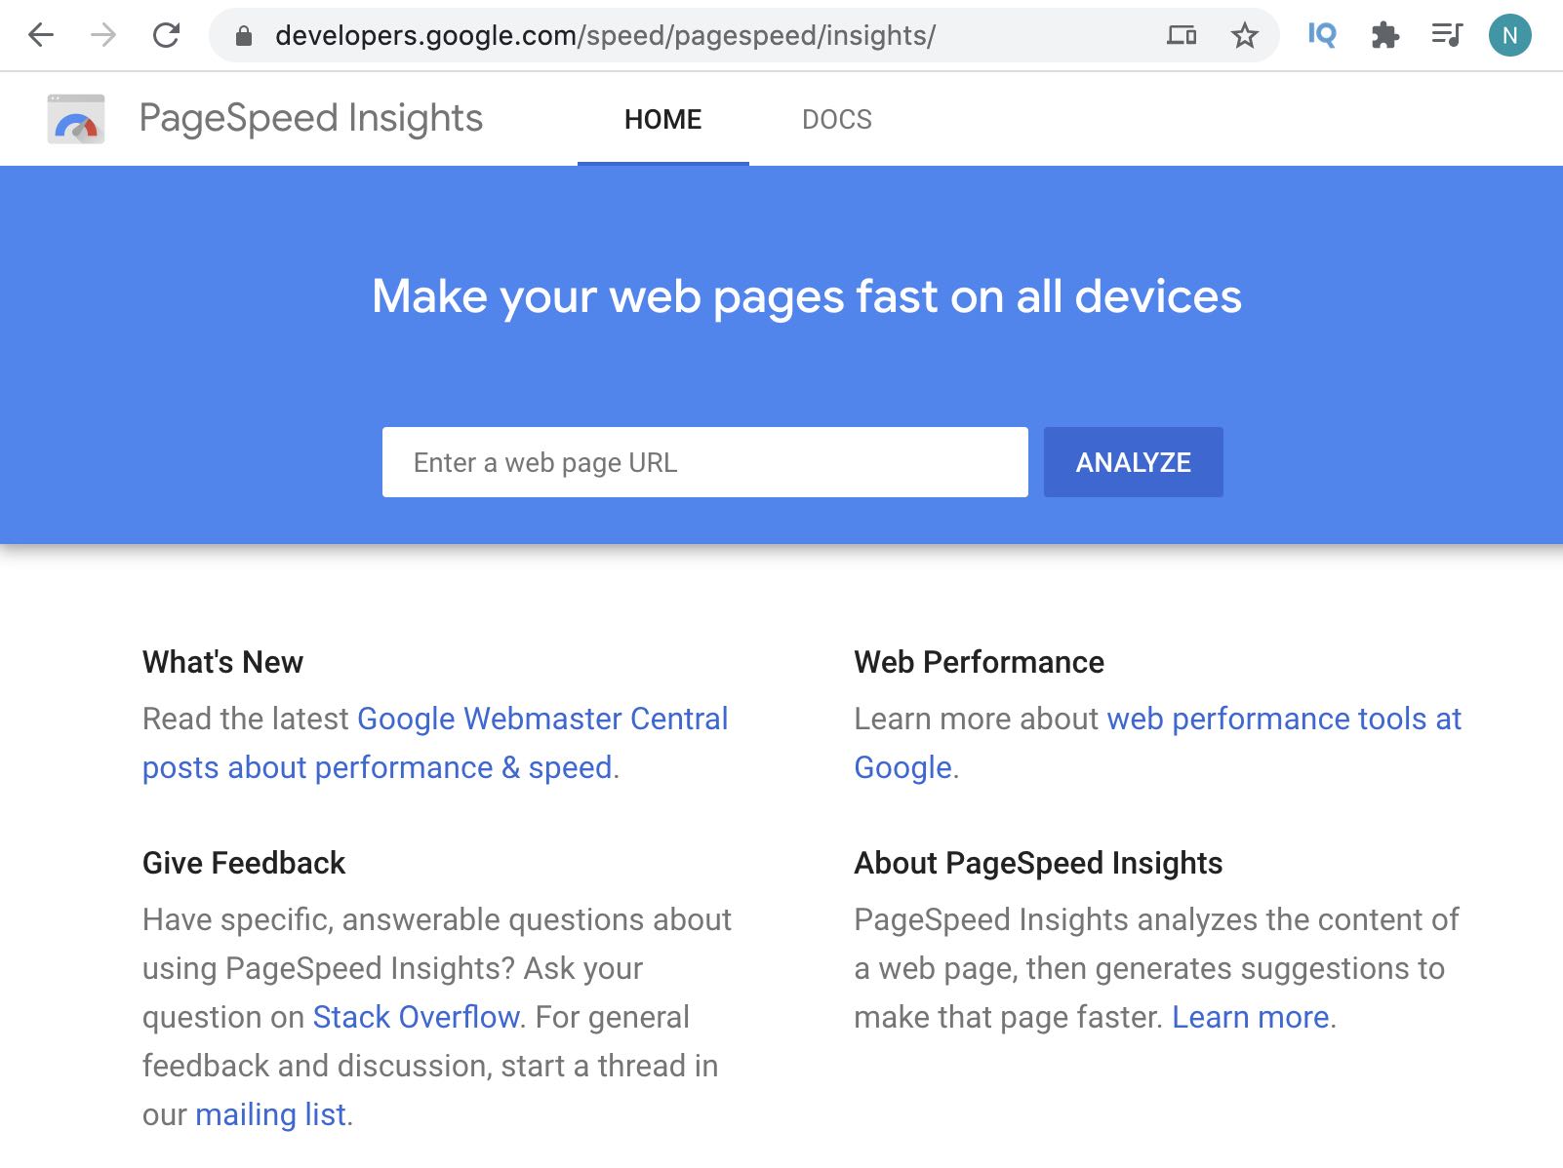Open Google Webmaster Central link
Screen dimensions: 1563x1168
click(542, 719)
